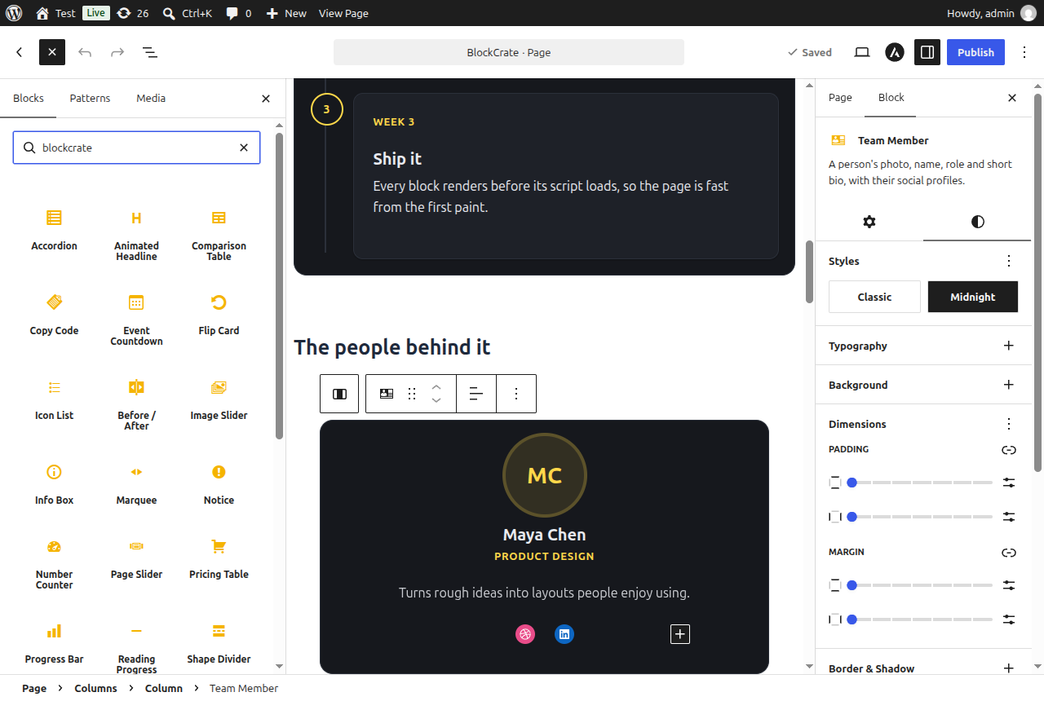Select parent Column block button
The image size is (1044, 701).
[340, 394]
